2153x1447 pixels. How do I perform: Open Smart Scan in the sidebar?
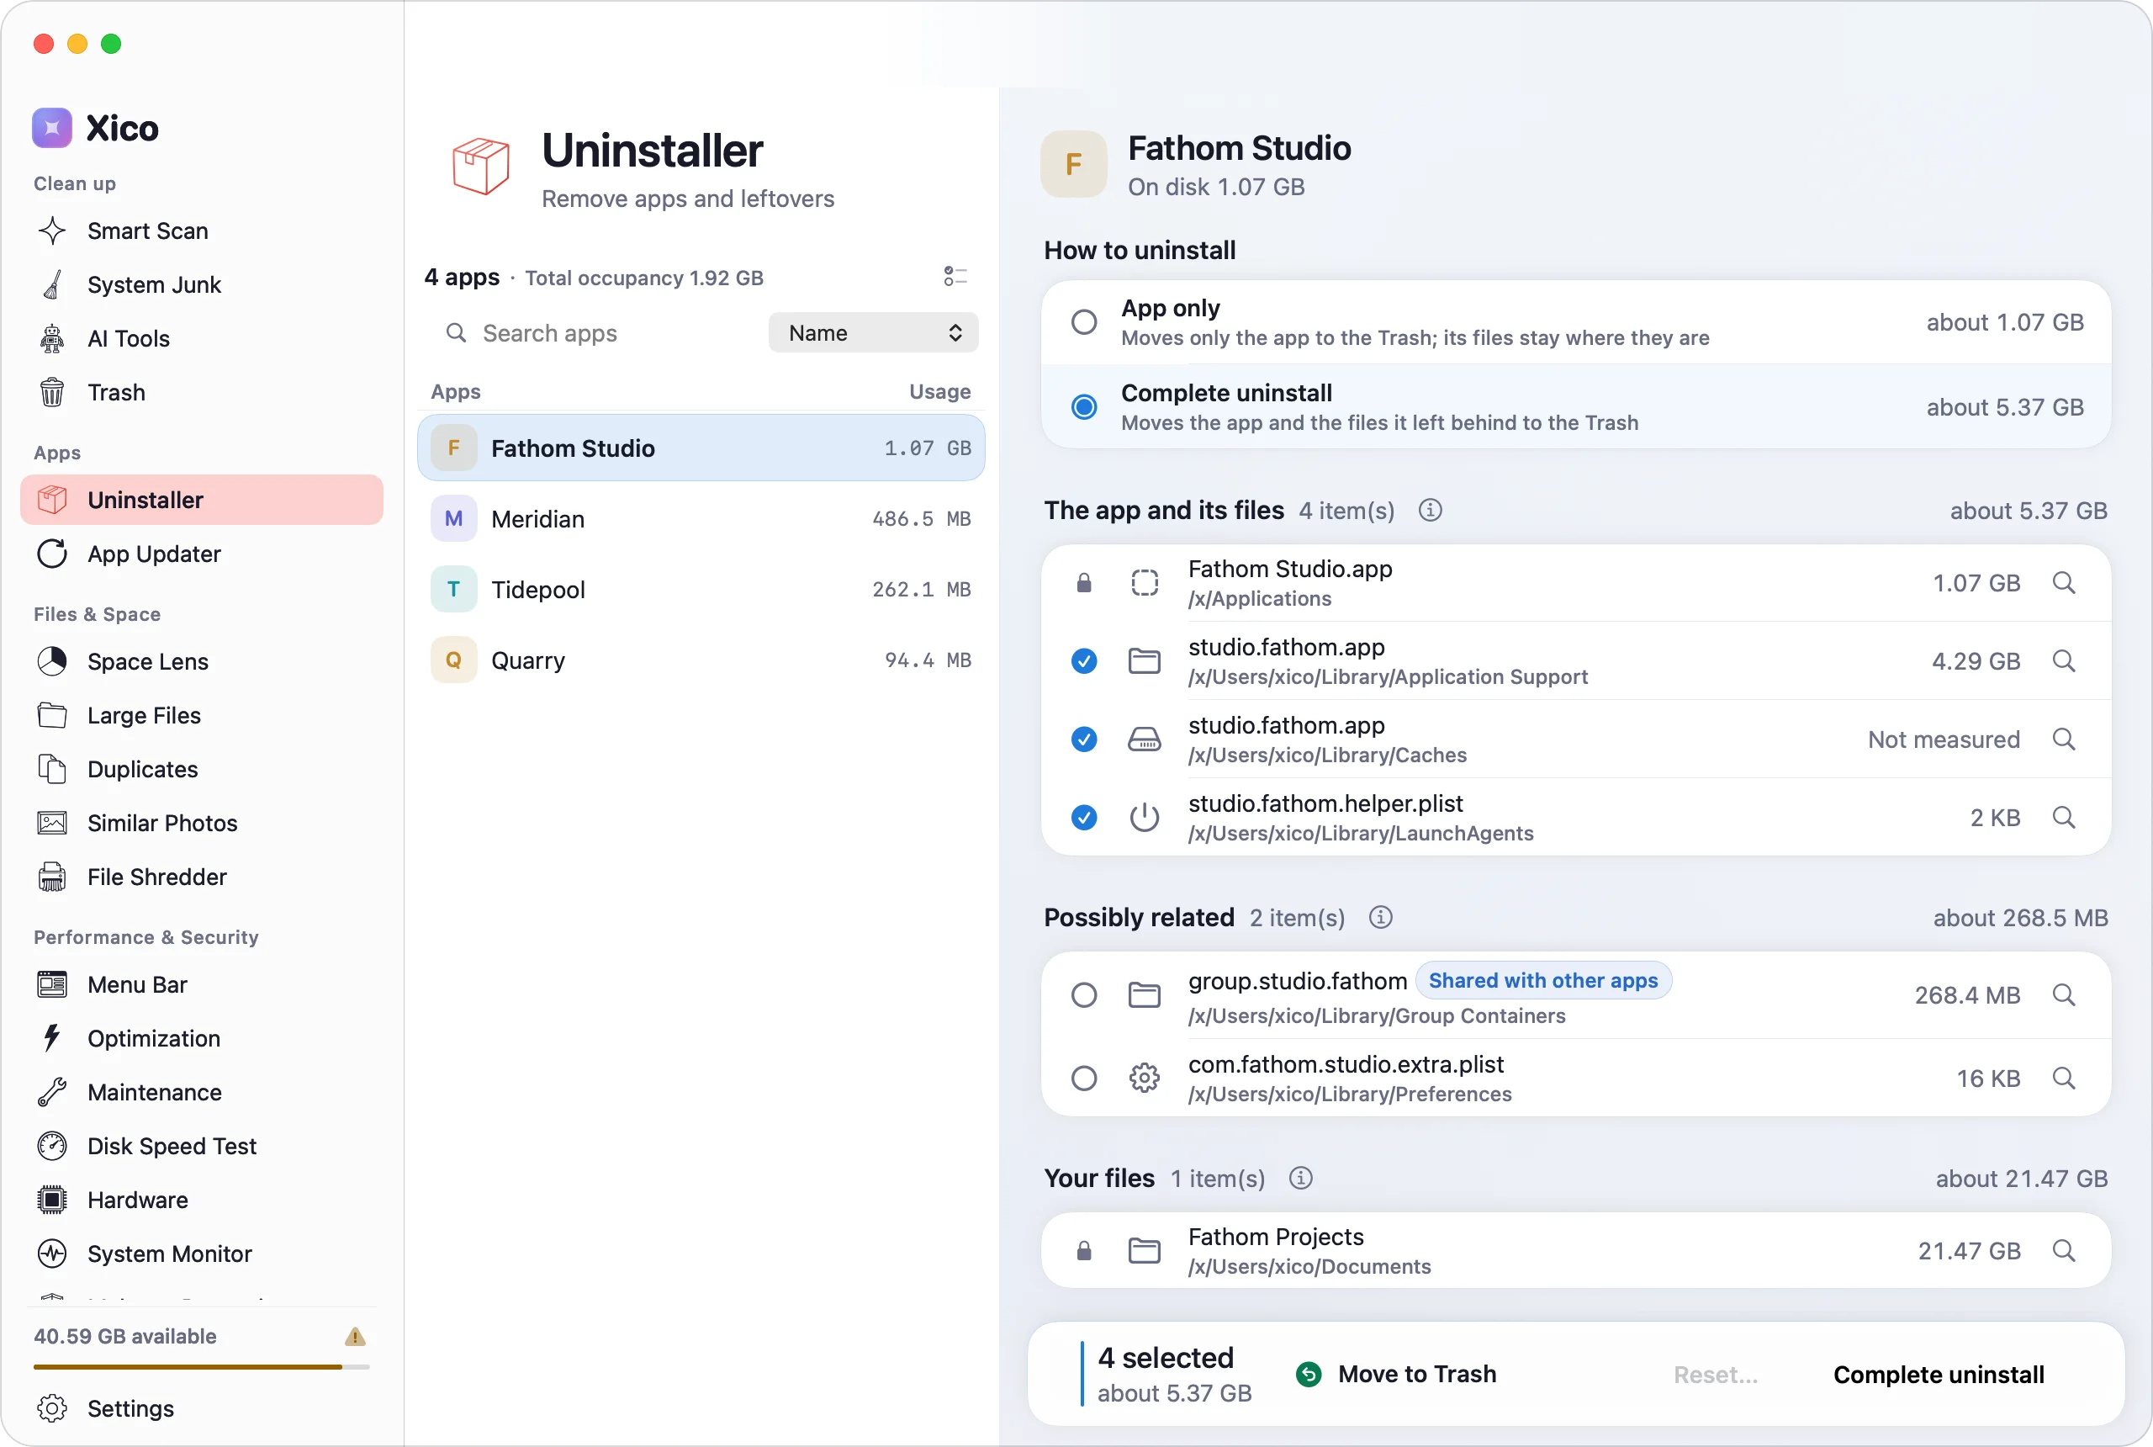tap(201, 231)
